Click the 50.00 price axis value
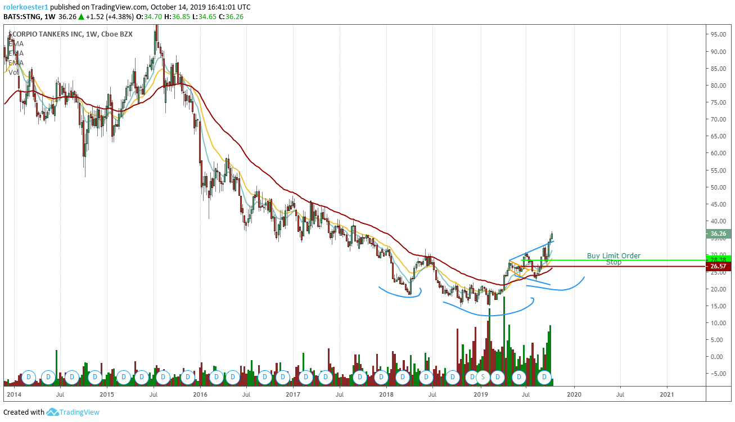The image size is (735, 422). tap(719, 187)
